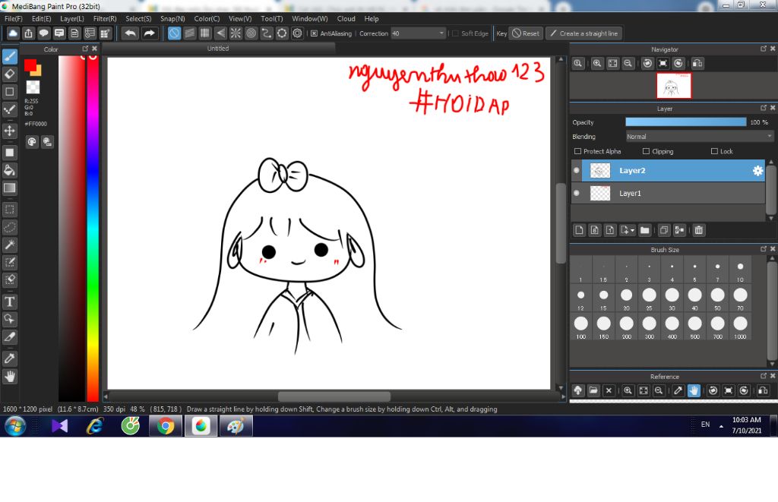Select the Hand tool in left toolbar

pos(10,377)
